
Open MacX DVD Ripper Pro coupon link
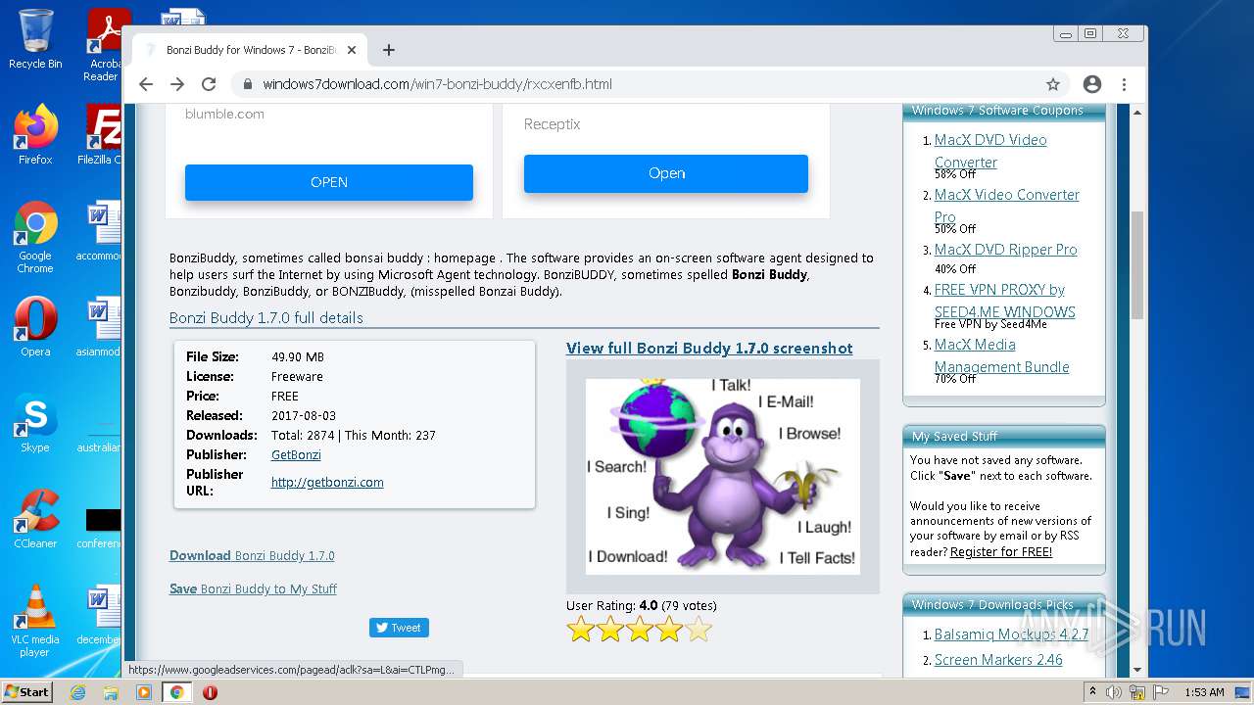pos(1006,250)
